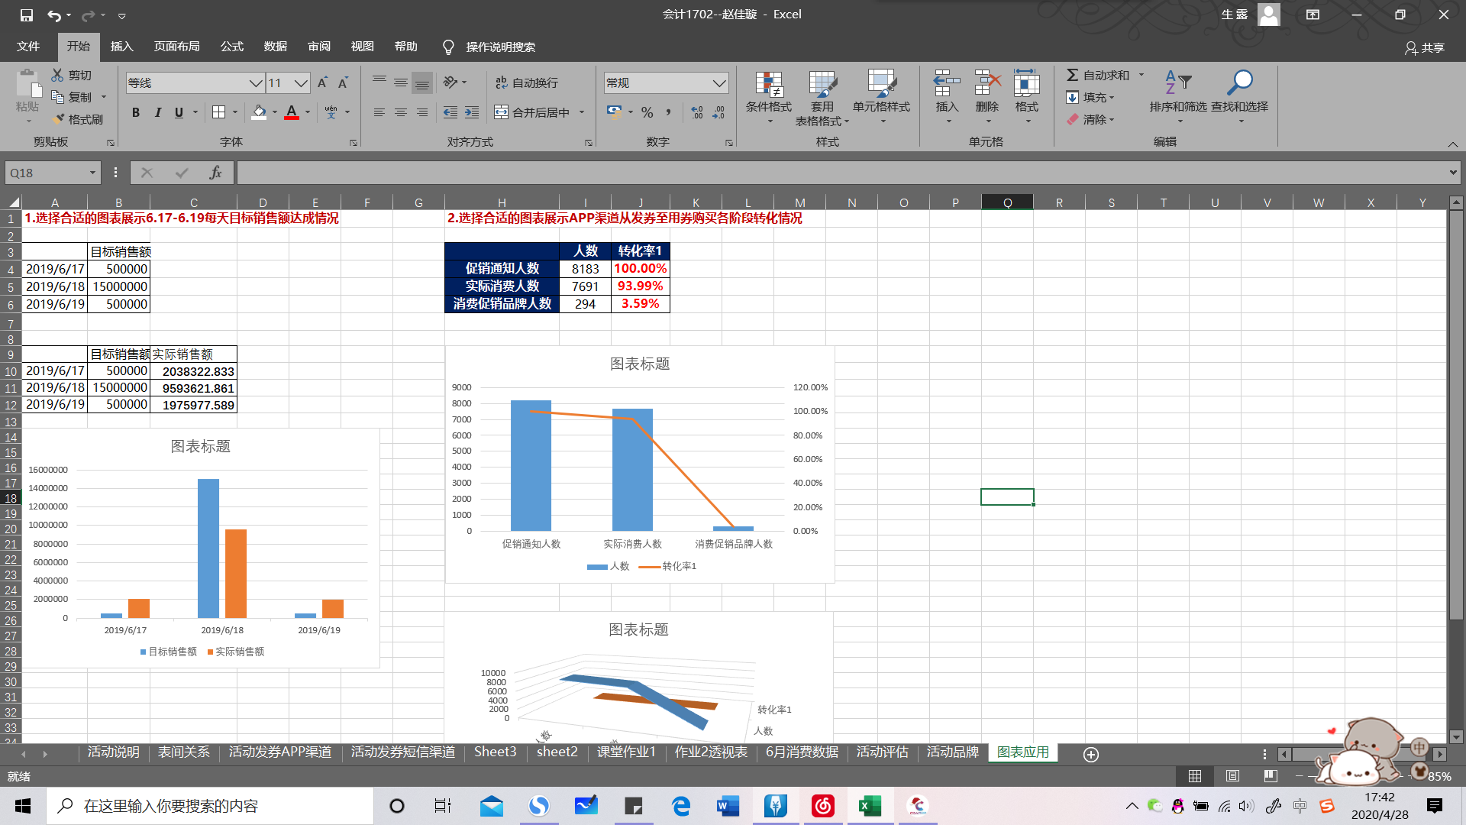This screenshot has height=825, width=1466.
Task: Expand the number format combo box
Action: [x=718, y=82]
